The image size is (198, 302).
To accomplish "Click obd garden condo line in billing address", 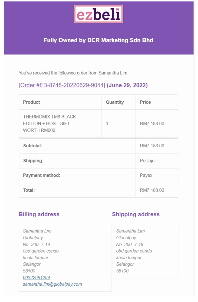I will tap(41, 251).
